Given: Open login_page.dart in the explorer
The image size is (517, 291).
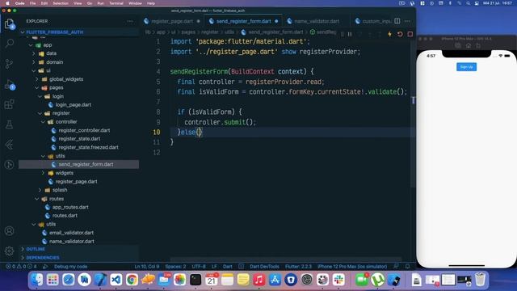Looking at the screenshot, I should click(x=74, y=105).
